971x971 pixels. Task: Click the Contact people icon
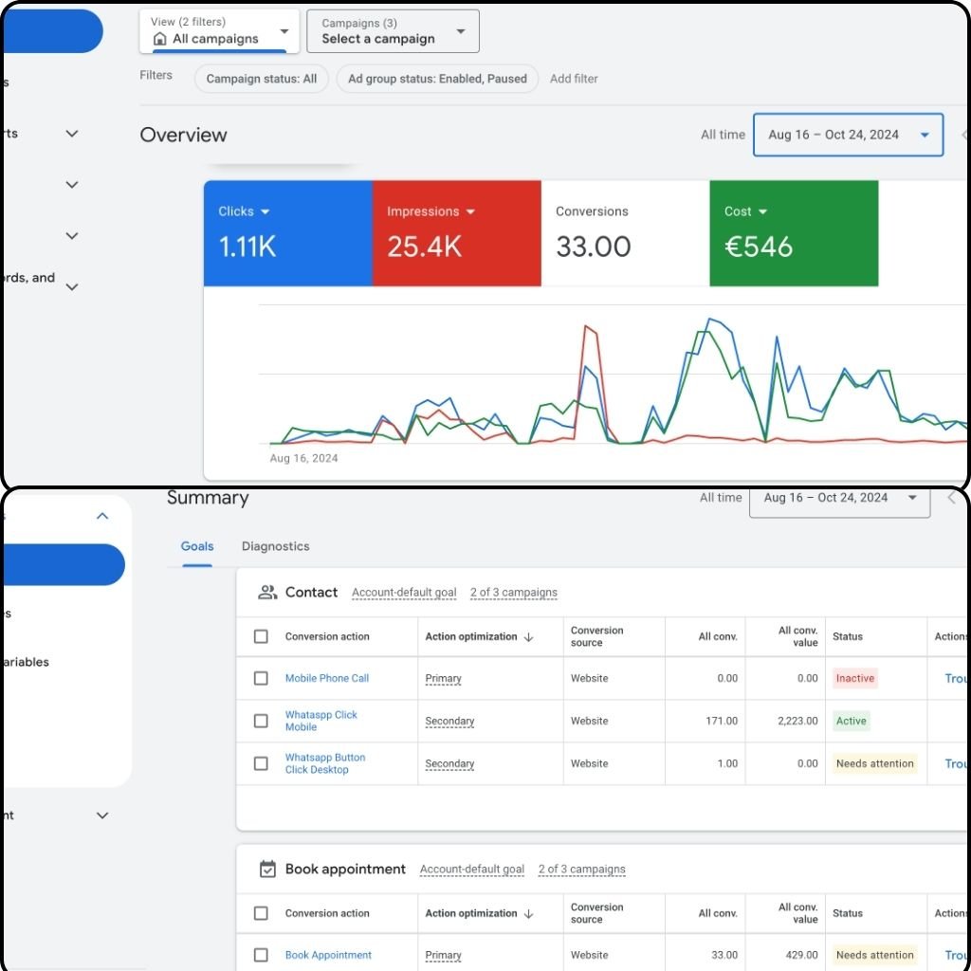point(267,593)
